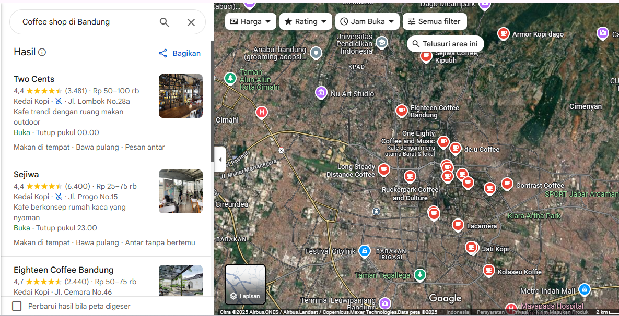Open the Rating filter dropdown
619x316 pixels.
(306, 21)
